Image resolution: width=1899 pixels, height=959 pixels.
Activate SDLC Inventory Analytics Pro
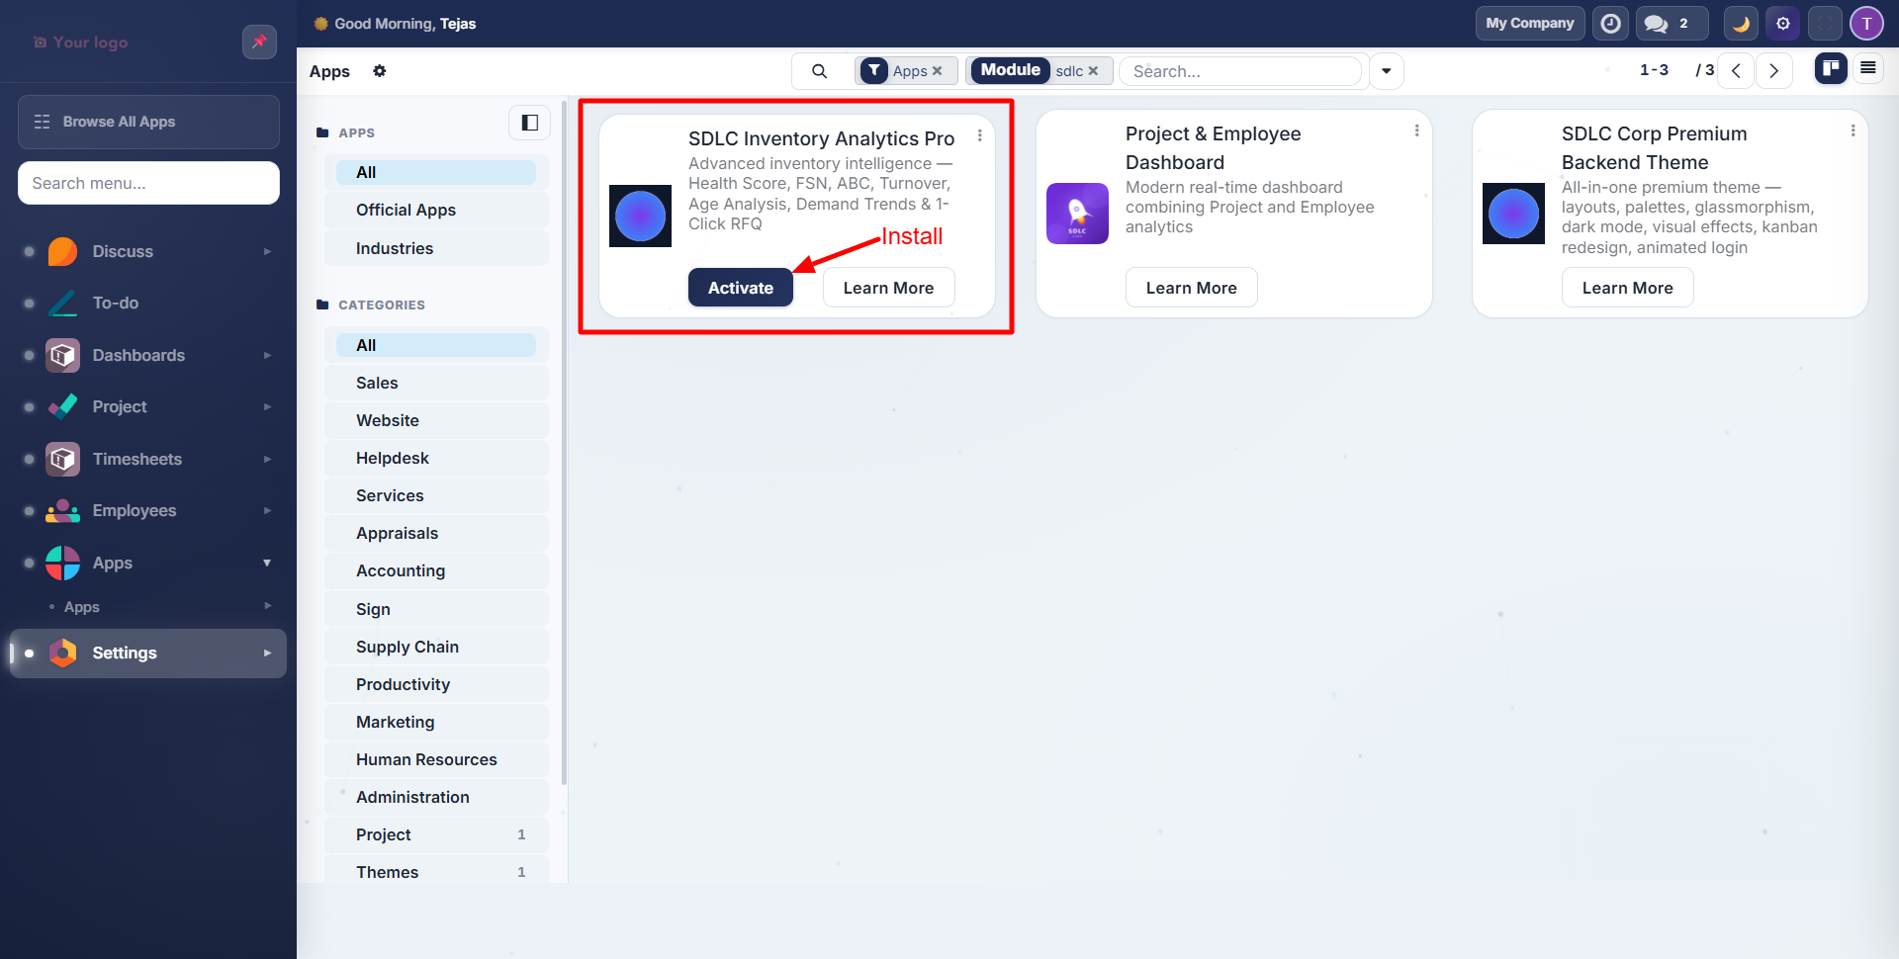(x=740, y=288)
